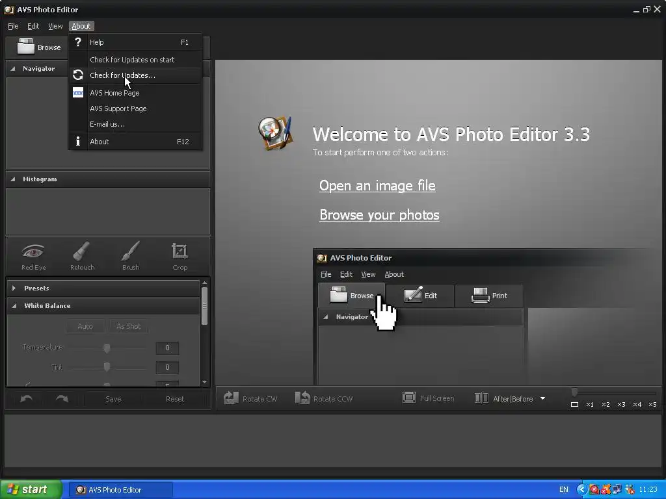This screenshot has width=666, height=499.
Task: Toggle Check for Updates on start
Action: pos(135,59)
